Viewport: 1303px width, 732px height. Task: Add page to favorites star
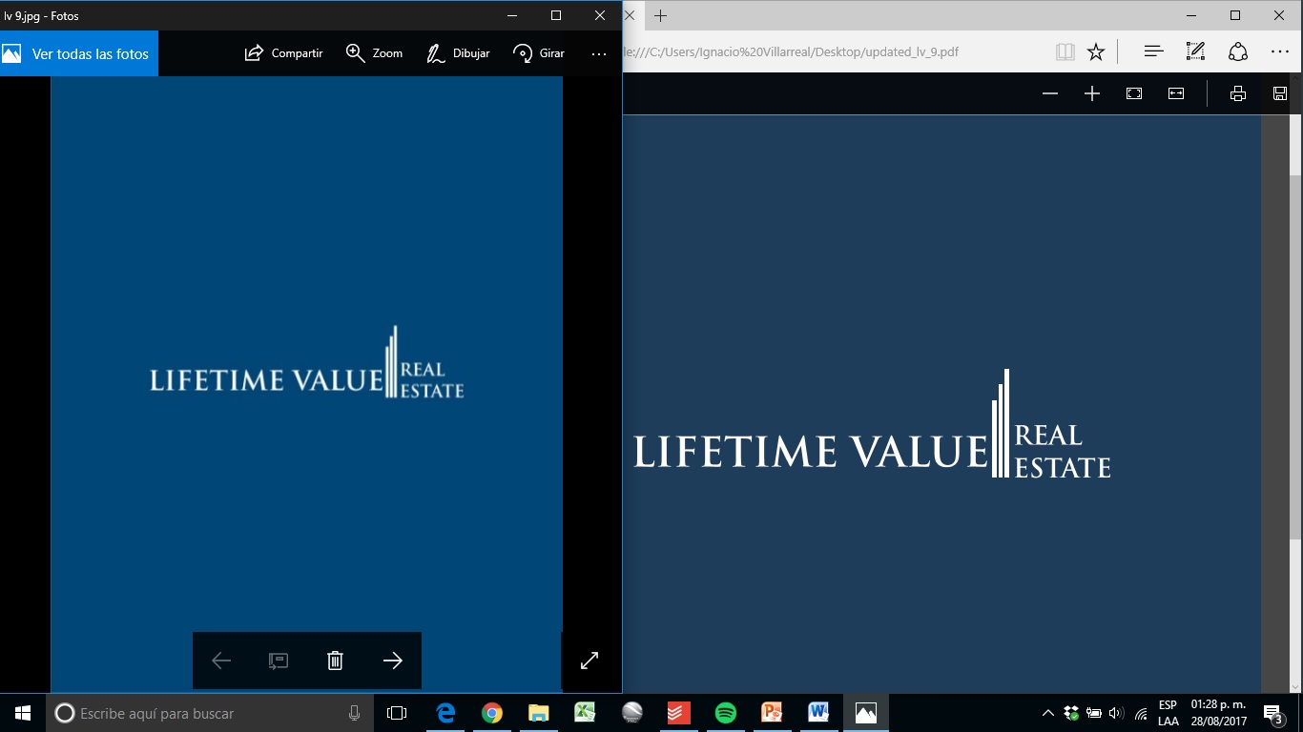(x=1096, y=52)
